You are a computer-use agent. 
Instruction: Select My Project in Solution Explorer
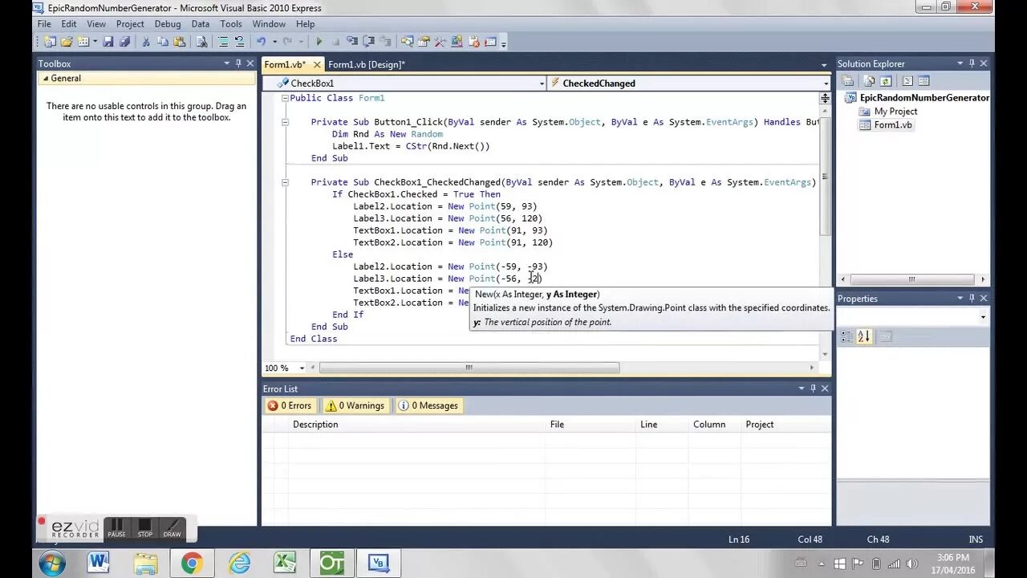895,112
